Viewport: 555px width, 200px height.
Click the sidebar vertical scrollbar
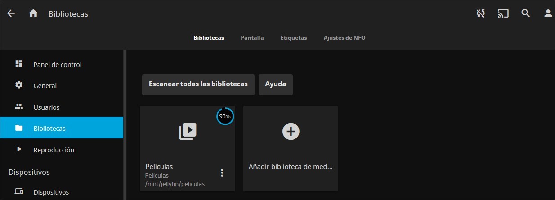[x=125, y=125]
